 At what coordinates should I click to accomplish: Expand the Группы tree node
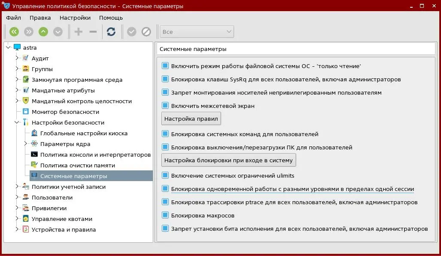coord(17,68)
